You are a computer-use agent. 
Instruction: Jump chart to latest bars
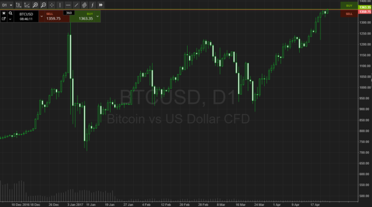click(101, 5)
